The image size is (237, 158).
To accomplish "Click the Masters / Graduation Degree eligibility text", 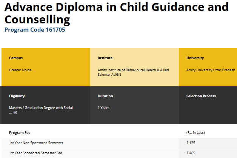I will [41, 108].
